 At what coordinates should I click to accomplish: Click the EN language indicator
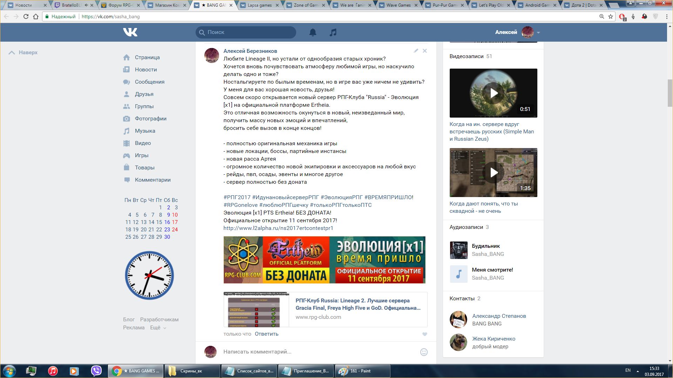pyautogui.click(x=628, y=370)
